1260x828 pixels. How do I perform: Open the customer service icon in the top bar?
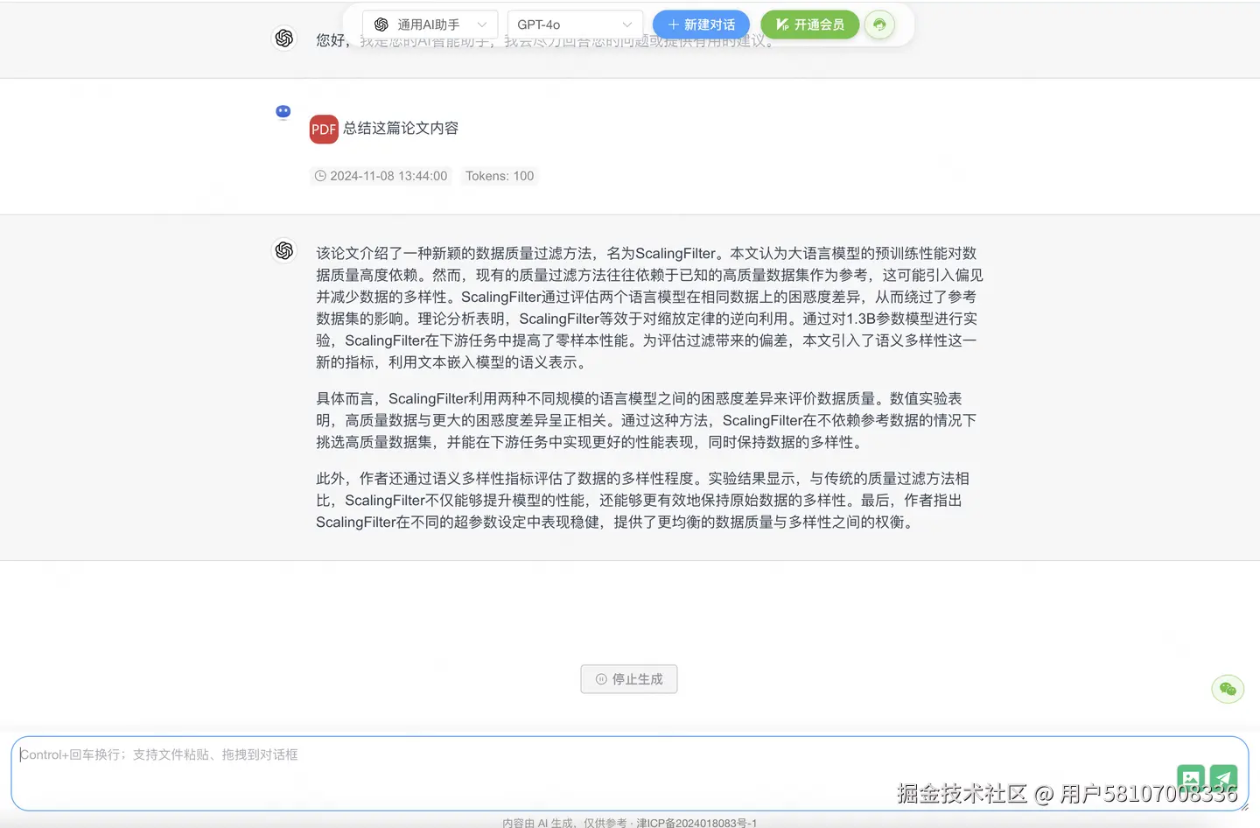(879, 25)
